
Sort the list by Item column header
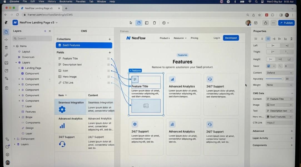63,95
